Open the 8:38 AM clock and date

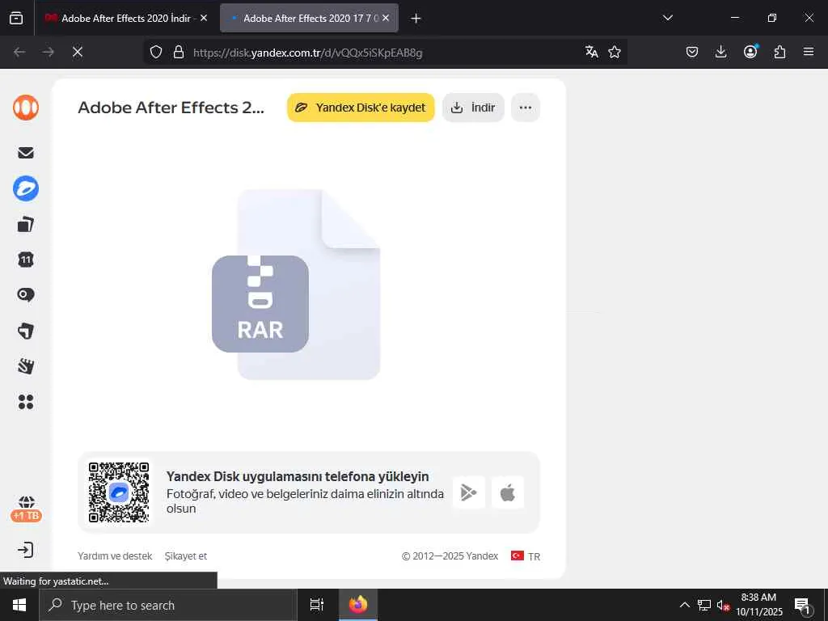pos(758,605)
